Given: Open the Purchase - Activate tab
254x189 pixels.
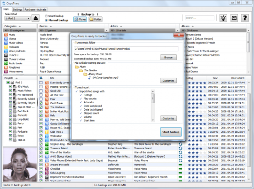Looking at the screenshot, I should pyautogui.click(x=35, y=9).
